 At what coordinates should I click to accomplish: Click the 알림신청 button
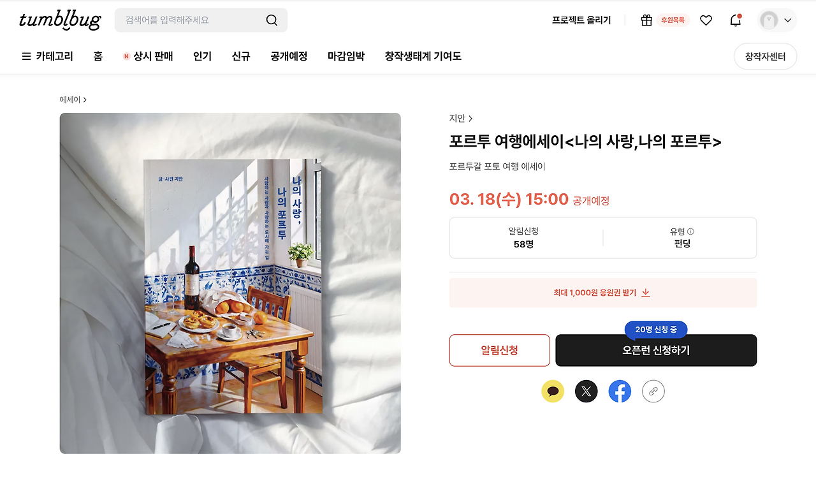[500, 350]
